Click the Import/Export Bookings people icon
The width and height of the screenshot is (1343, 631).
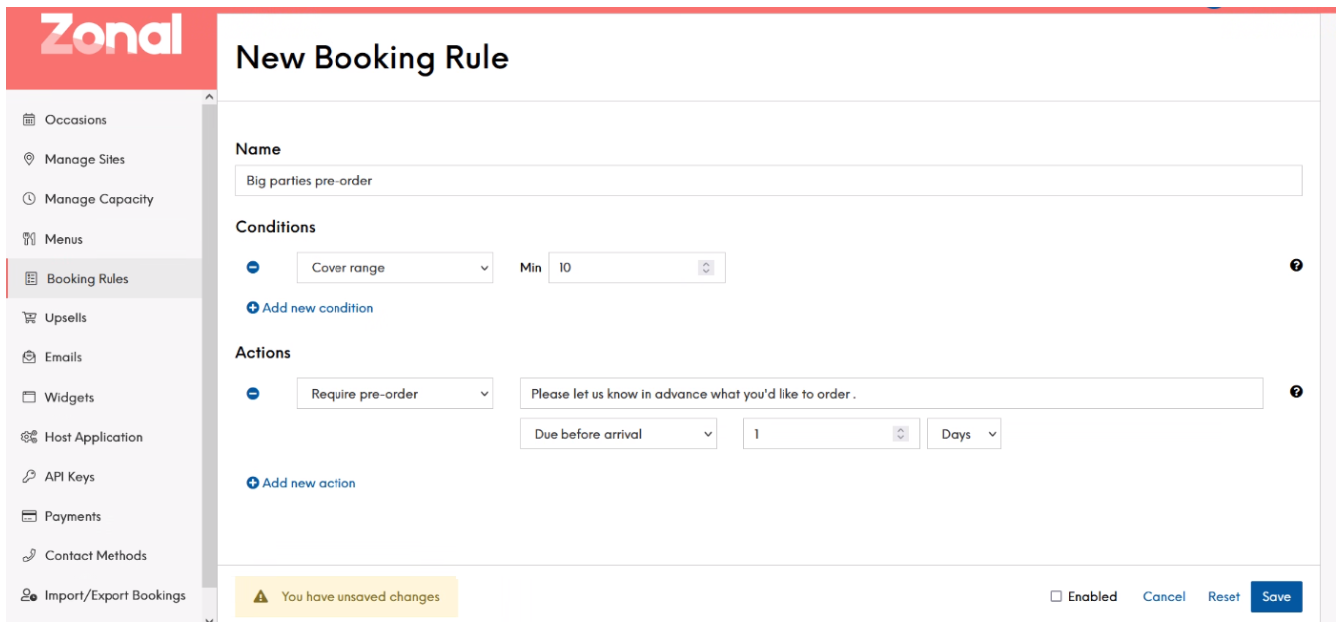click(x=29, y=595)
